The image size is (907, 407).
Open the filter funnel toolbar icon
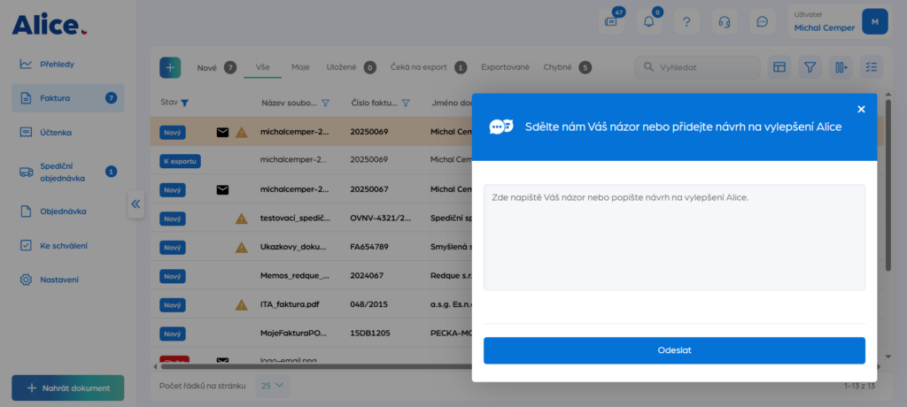pyautogui.click(x=810, y=67)
